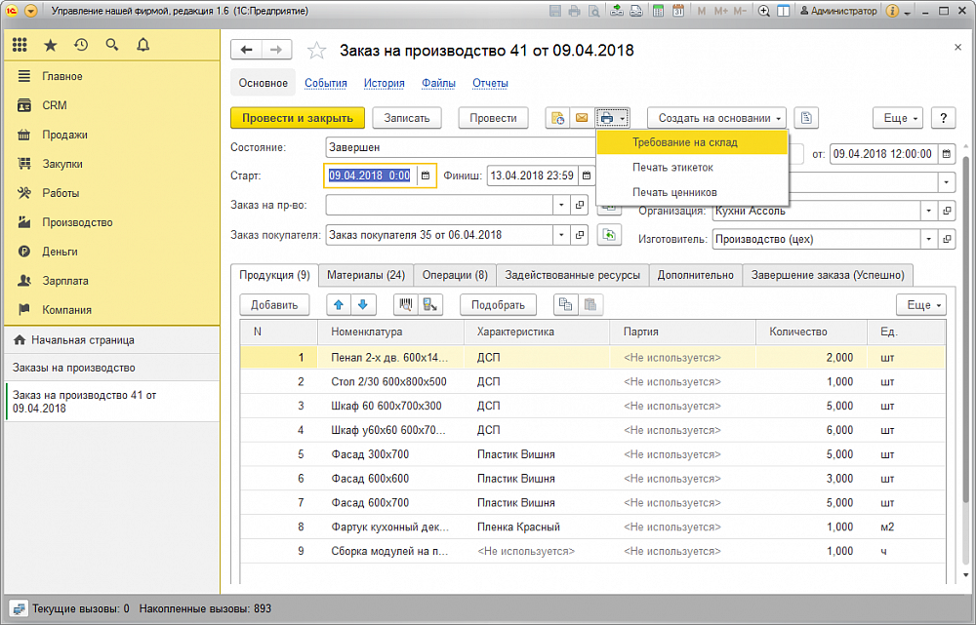Switch to the Операции (8) tab
Screen dimensions: 976x625
click(x=455, y=275)
